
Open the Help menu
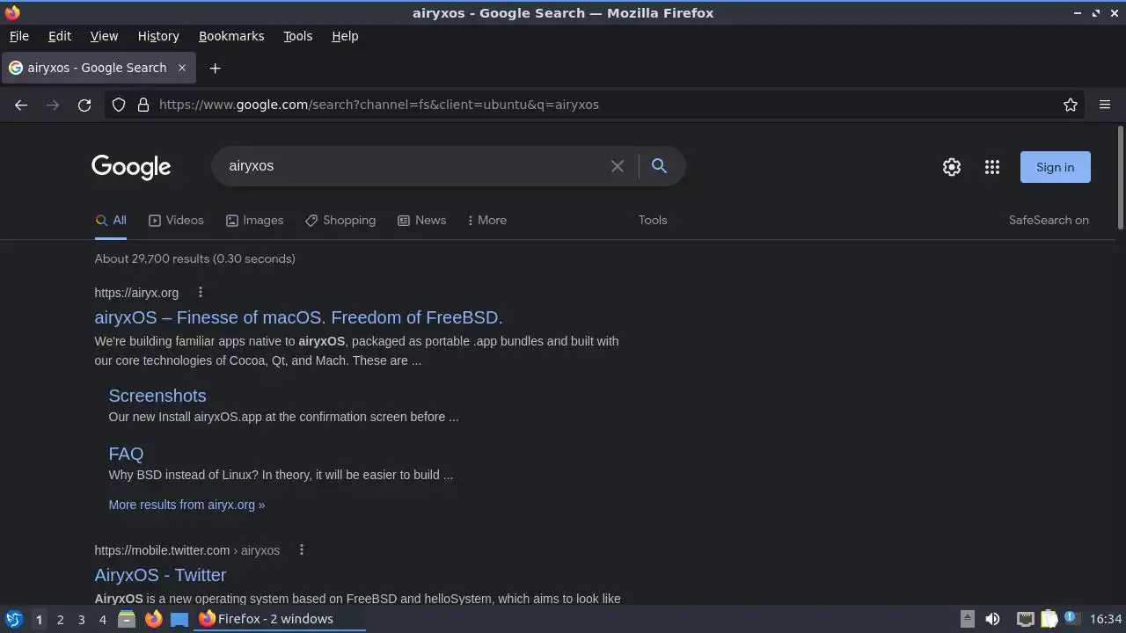click(345, 36)
